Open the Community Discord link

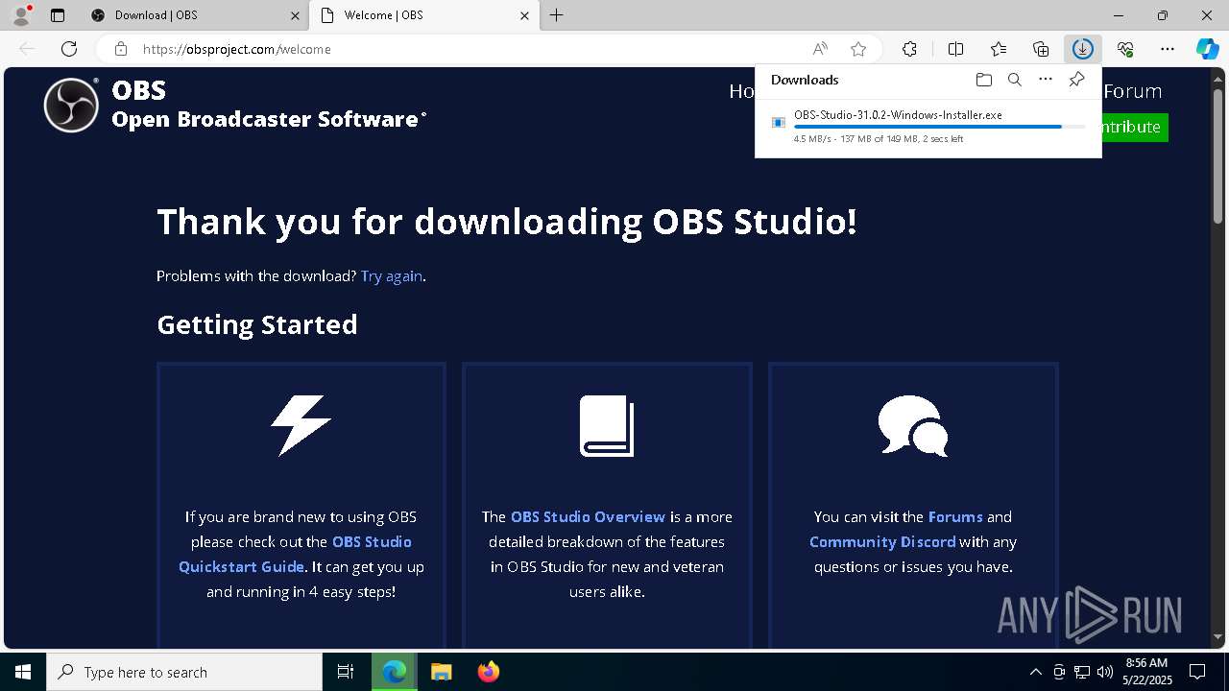point(882,541)
